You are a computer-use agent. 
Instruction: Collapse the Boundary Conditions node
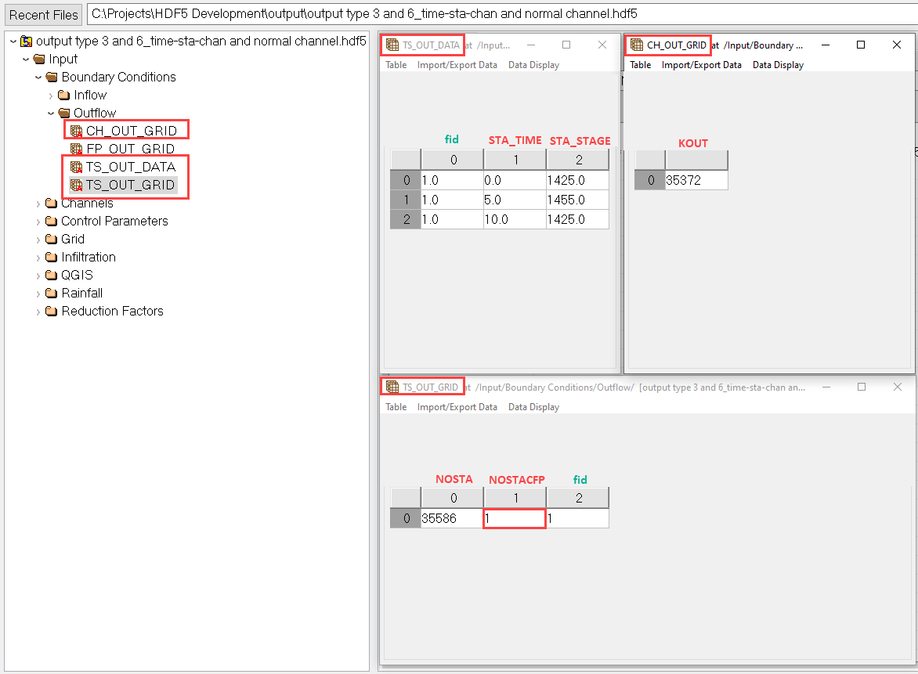pos(38,77)
